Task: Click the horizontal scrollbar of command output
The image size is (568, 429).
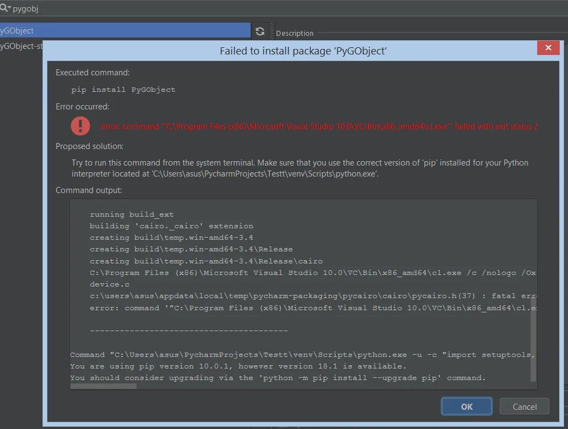Action: click(103, 386)
